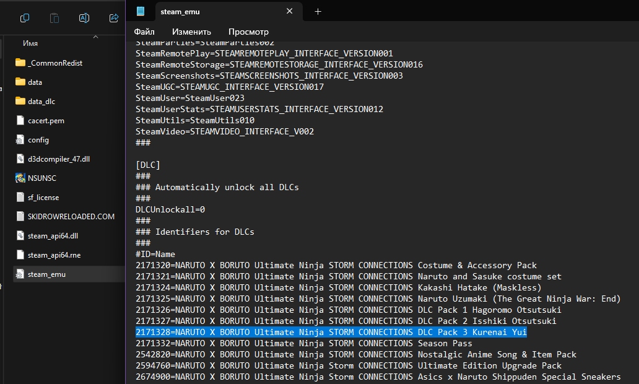Click the SteamRemotePlay interface version line
The width and height of the screenshot is (639, 384).
(264, 53)
